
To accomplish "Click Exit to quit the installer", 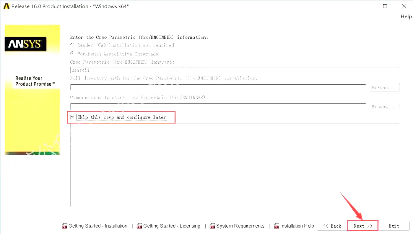I will coord(393,226).
